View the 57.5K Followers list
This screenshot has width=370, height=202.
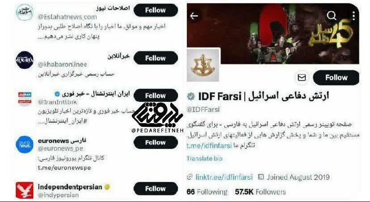260,192
